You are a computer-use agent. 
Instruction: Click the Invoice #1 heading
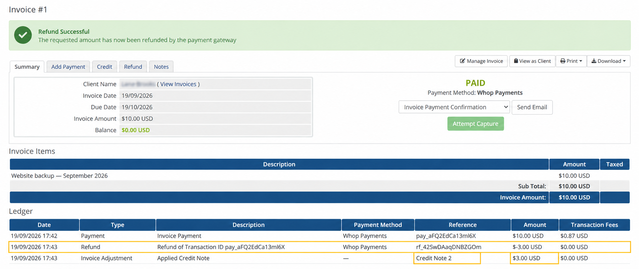click(x=28, y=10)
